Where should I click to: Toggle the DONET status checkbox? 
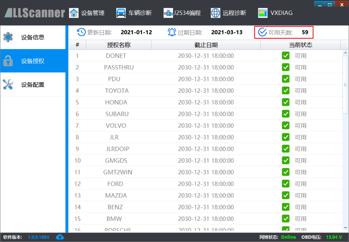coord(286,55)
